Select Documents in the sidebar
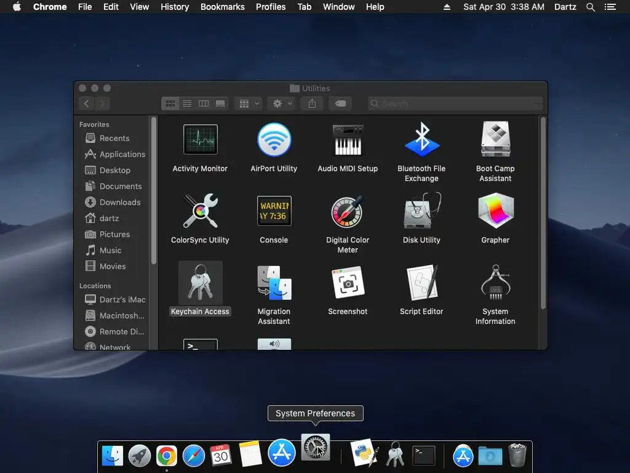 pos(113,186)
